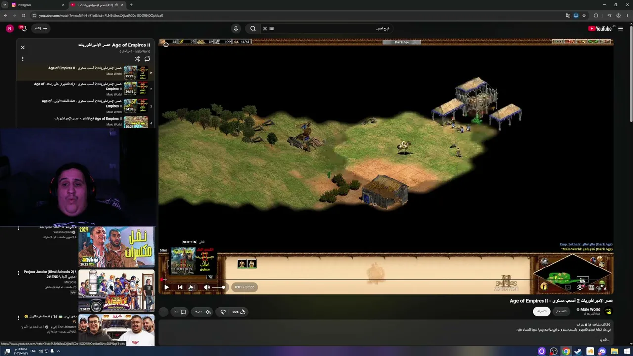This screenshot has height=356, width=633.
Task: Go to the YouTube home logo
Action: pos(600,29)
